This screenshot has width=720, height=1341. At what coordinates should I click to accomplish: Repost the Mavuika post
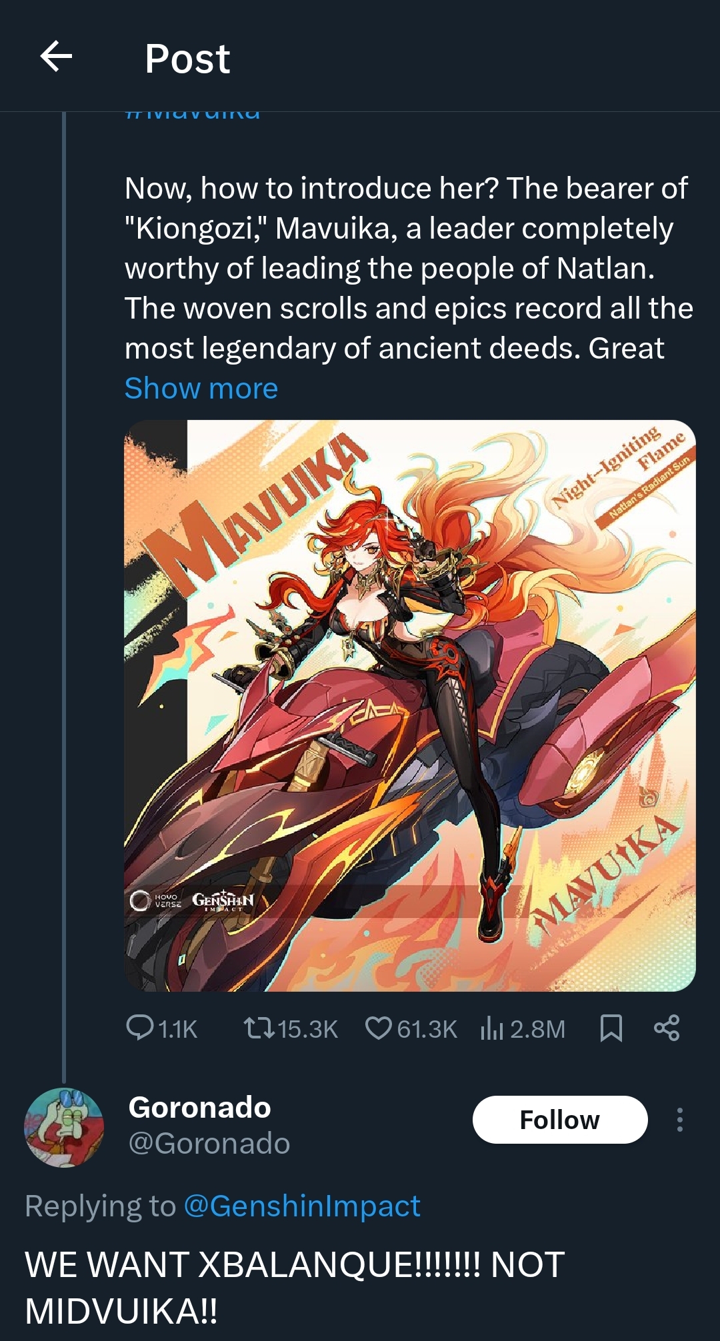(x=260, y=1028)
